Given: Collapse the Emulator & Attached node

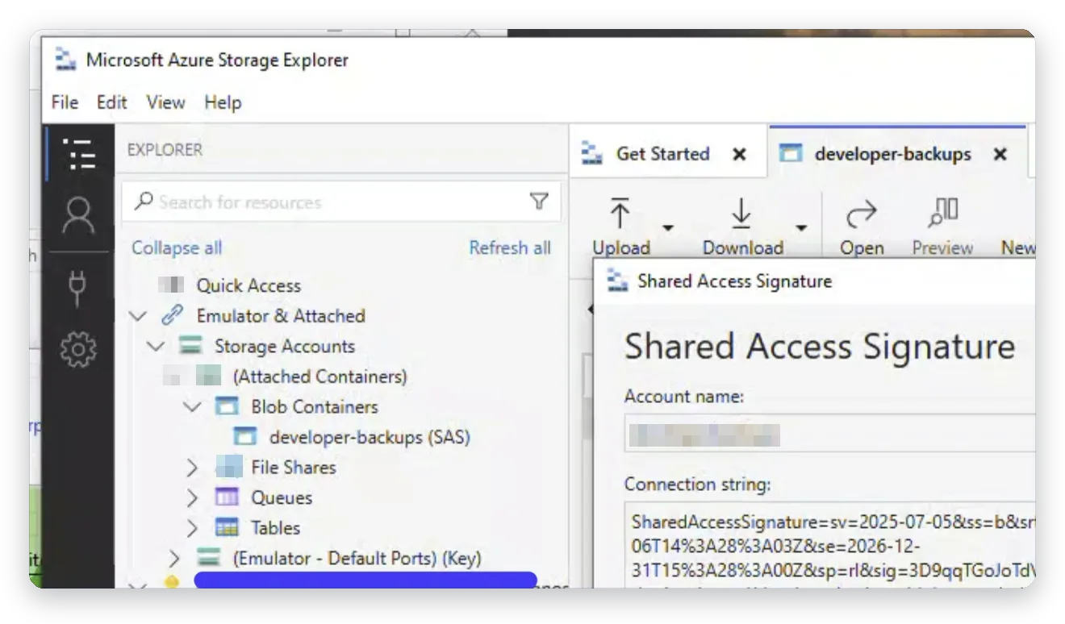Looking at the screenshot, I should [x=138, y=316].
